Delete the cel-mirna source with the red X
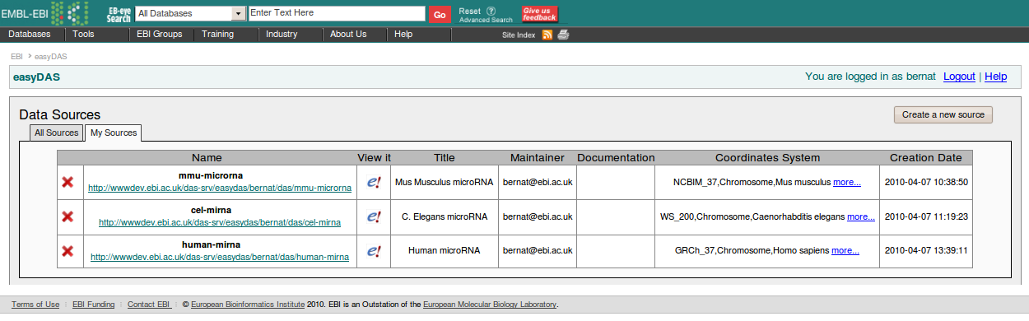Image resolution: width=1029 pixels, height=321 pixels. (x=68, y=216)
